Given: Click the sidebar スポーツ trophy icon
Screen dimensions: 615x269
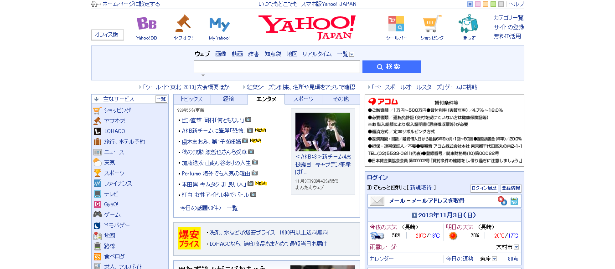Looking at the screenshot, I should 97,173.
